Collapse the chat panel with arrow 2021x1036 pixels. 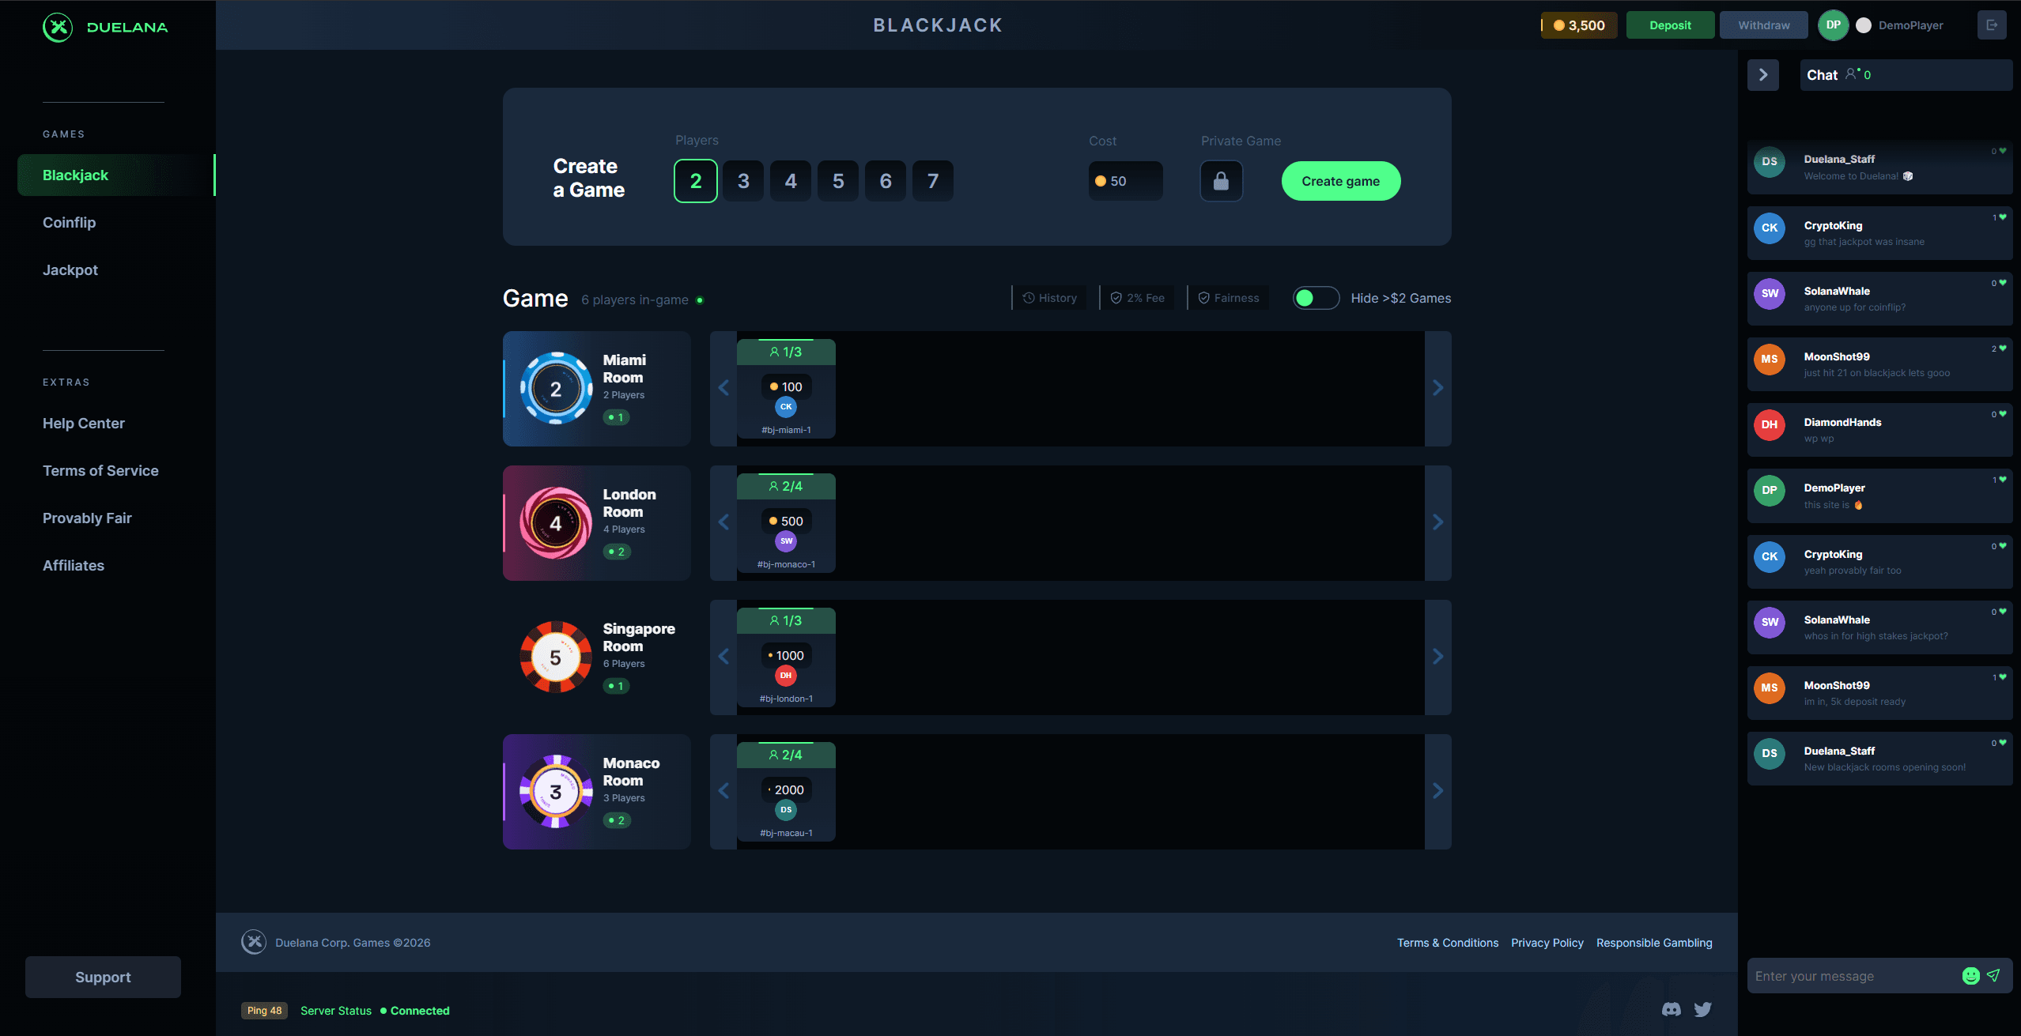pos(1763,75)
